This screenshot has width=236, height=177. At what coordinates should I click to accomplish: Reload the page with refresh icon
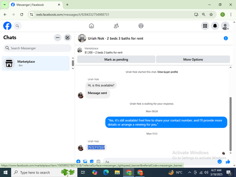[x=22, y=15]
